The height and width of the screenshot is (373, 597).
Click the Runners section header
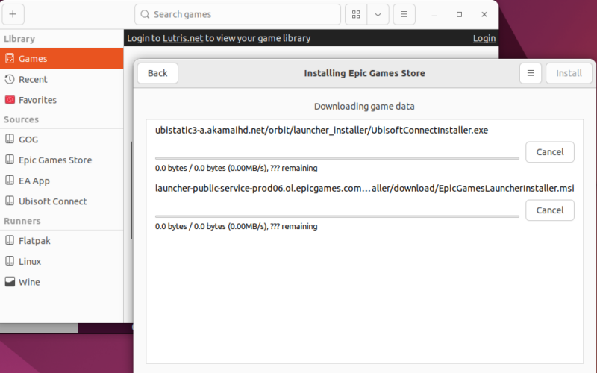click(x=22, y=221)
